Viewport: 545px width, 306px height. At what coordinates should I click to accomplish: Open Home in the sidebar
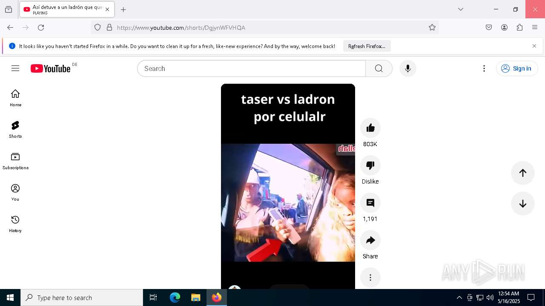[x=15, y=98]
